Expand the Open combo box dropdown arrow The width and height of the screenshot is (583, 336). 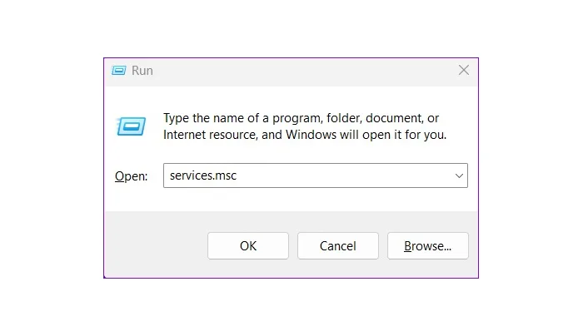tap(459, 175)
